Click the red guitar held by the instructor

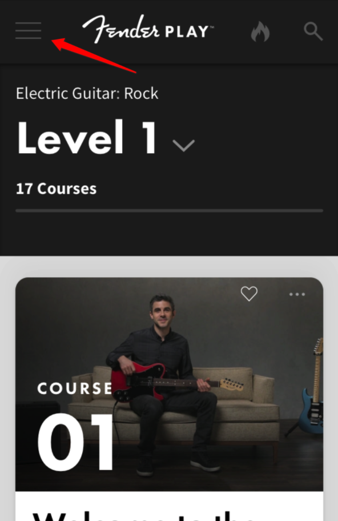(176, 382)
